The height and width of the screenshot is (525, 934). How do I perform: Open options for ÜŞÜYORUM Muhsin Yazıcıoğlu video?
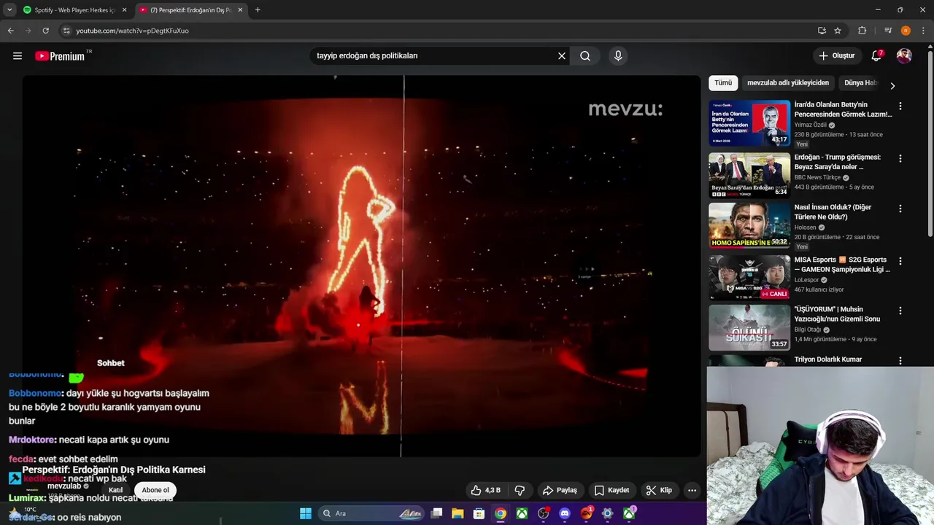pos(900,310)
